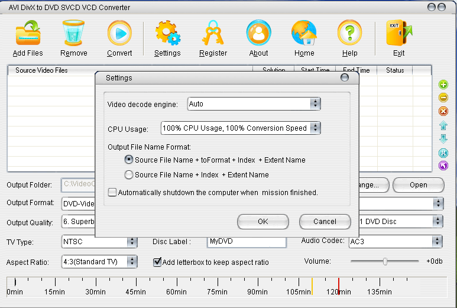Image resolution: width=457 pixels, height=308 pixels.
Task: Click the '+0db' volume value
Action: click(435, 261)
